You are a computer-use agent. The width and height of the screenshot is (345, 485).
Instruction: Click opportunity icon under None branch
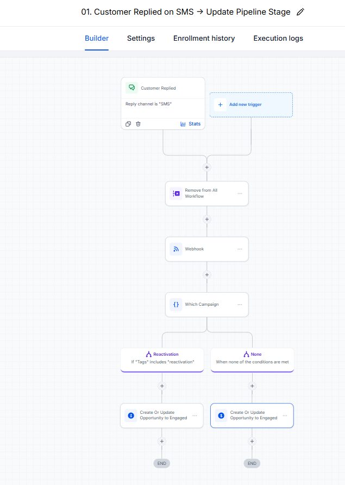tap(221, 415)
